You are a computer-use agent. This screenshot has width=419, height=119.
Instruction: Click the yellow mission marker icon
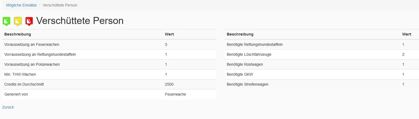[x=18, y=21]
